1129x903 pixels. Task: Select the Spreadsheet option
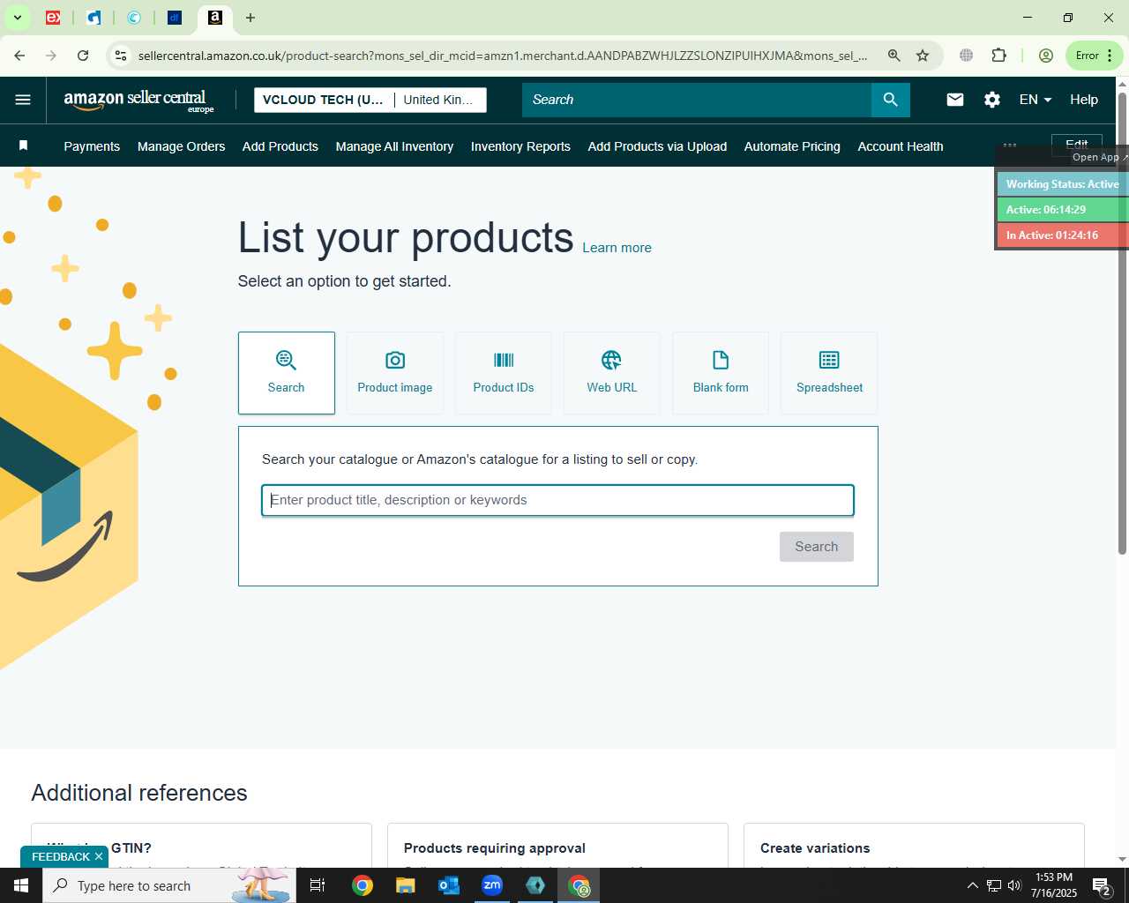829,373
